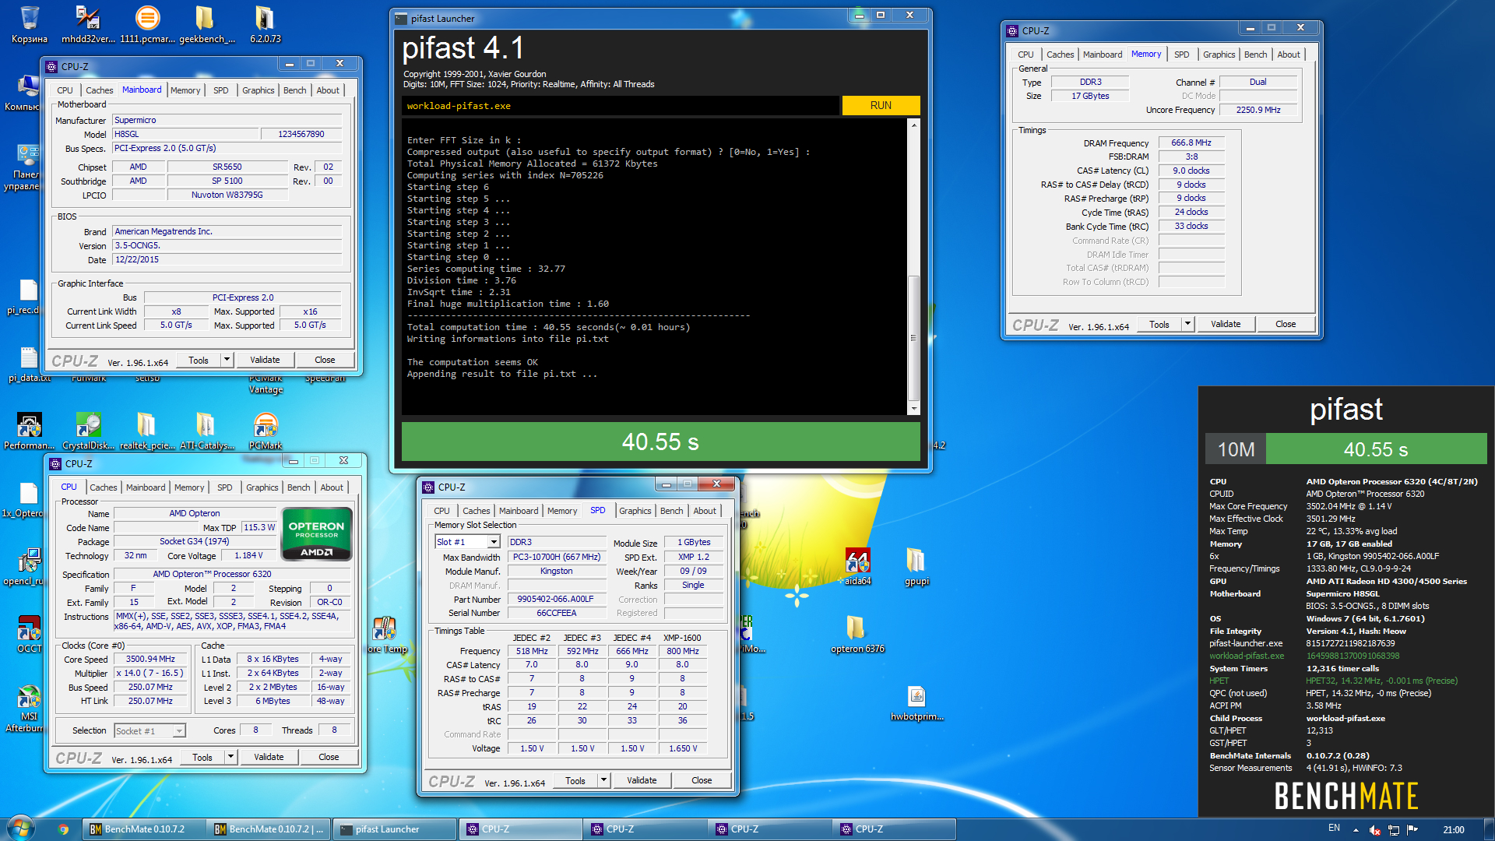Open the Performance desktop icon
This screenshot has height=841, width=1495.
tap(29, 431)
